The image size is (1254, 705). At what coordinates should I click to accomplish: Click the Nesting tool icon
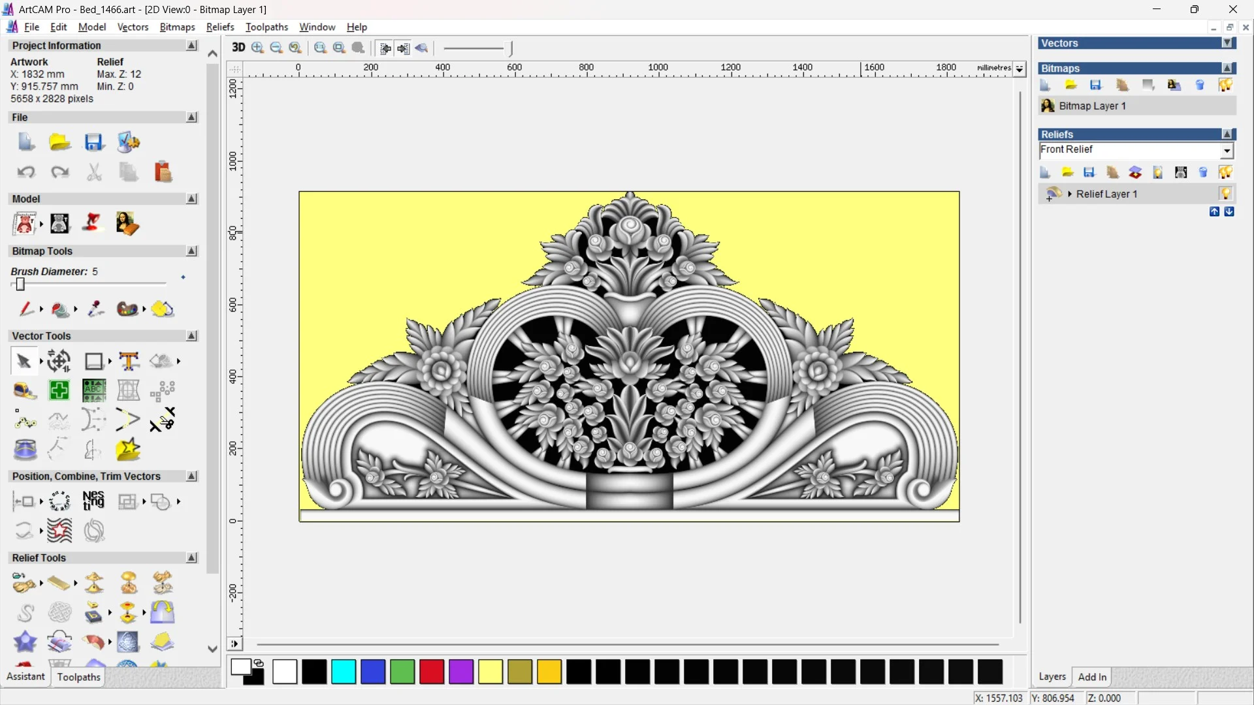tap(93, 501)
